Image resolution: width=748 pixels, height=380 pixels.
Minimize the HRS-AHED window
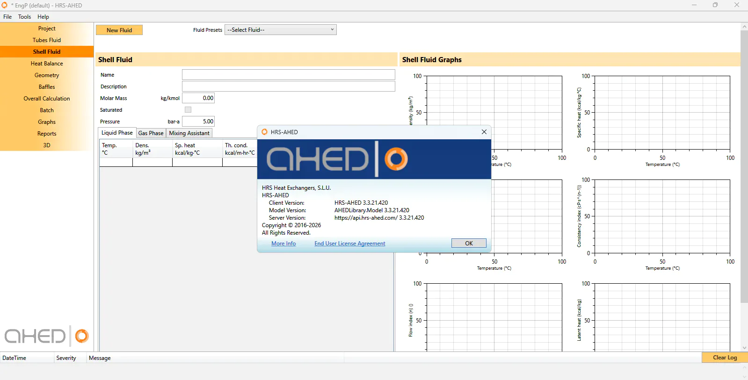tap(694, 5)
